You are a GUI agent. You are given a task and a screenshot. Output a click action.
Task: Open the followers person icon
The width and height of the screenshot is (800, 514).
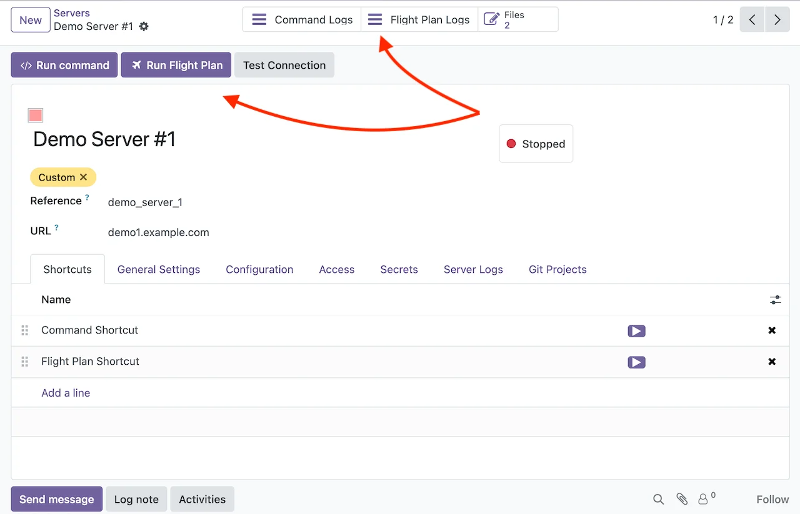pos(703,499)
